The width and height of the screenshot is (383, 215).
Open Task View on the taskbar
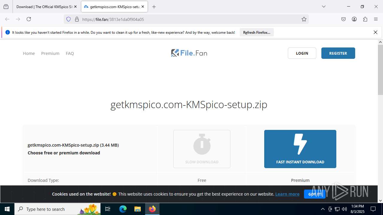108,209
